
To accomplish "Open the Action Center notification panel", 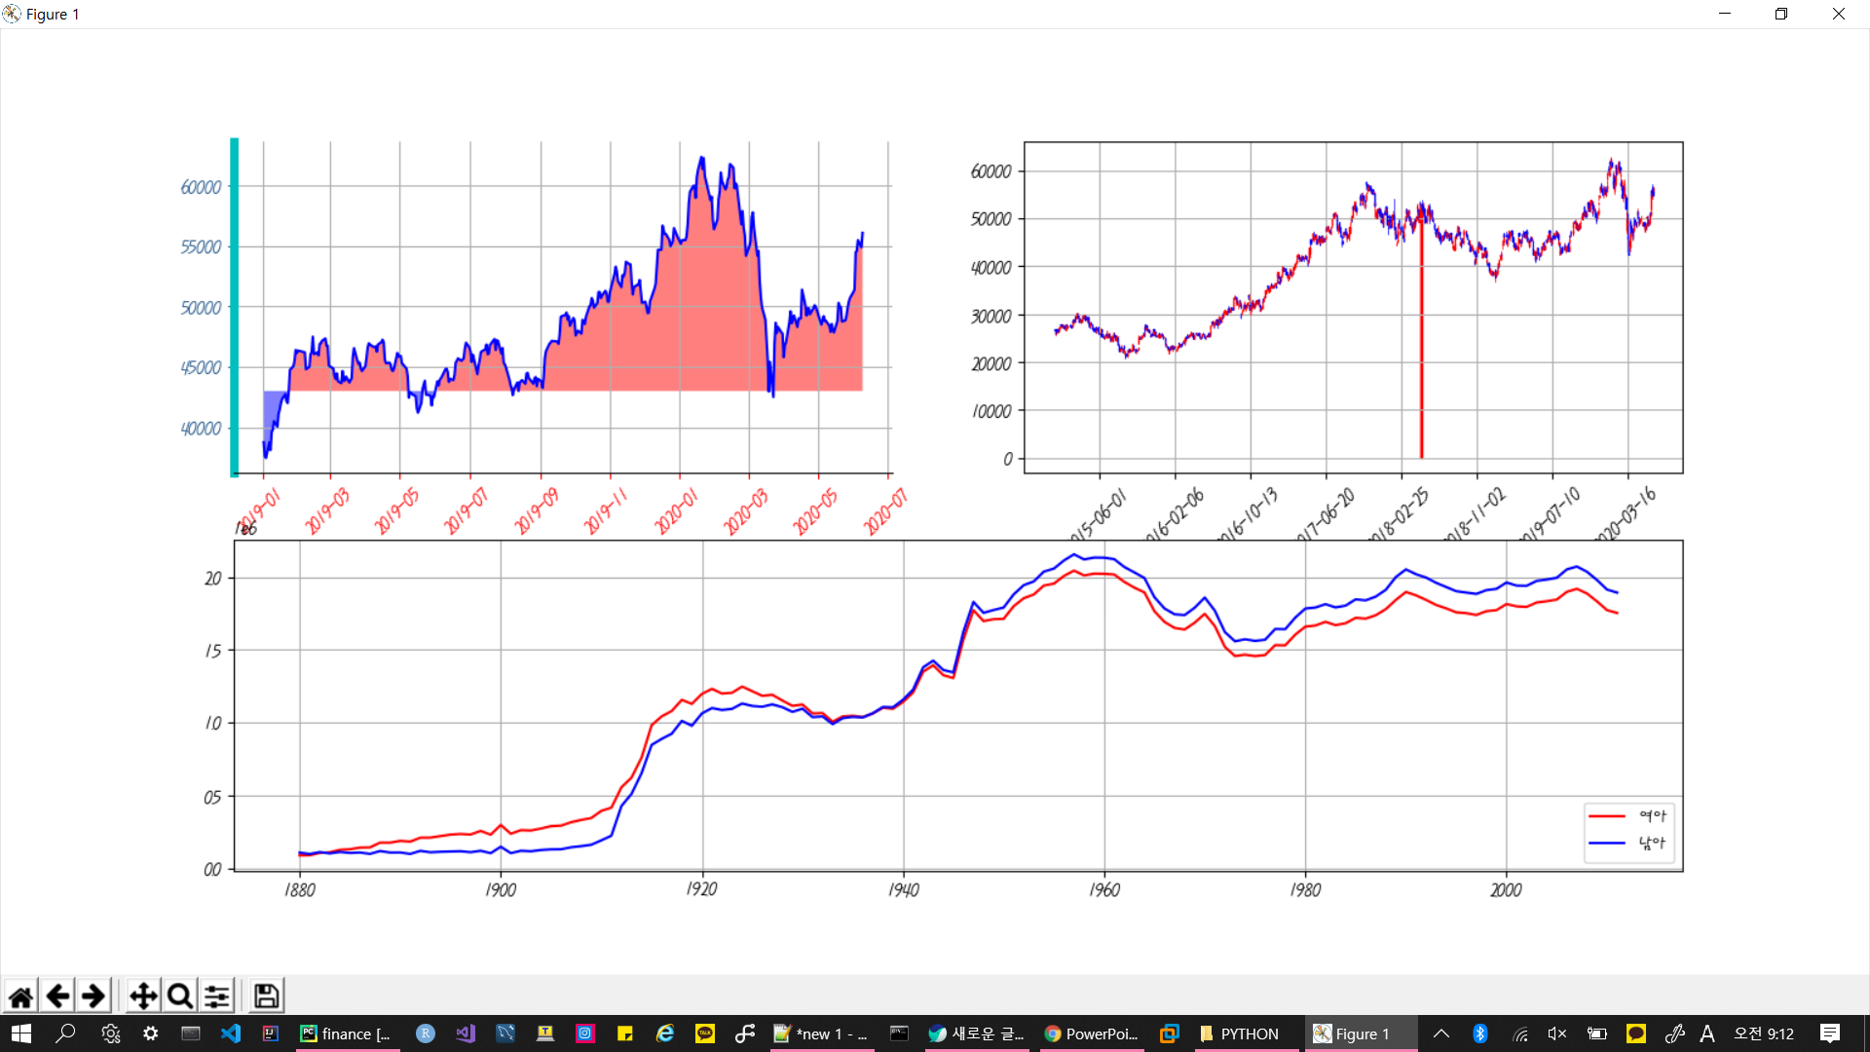I will point(1830,1033).
